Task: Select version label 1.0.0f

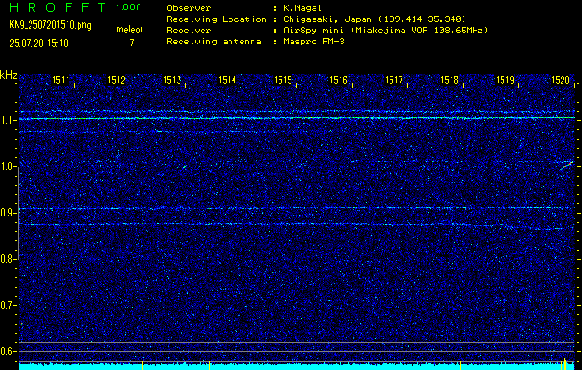Action: tap(128, 7)
